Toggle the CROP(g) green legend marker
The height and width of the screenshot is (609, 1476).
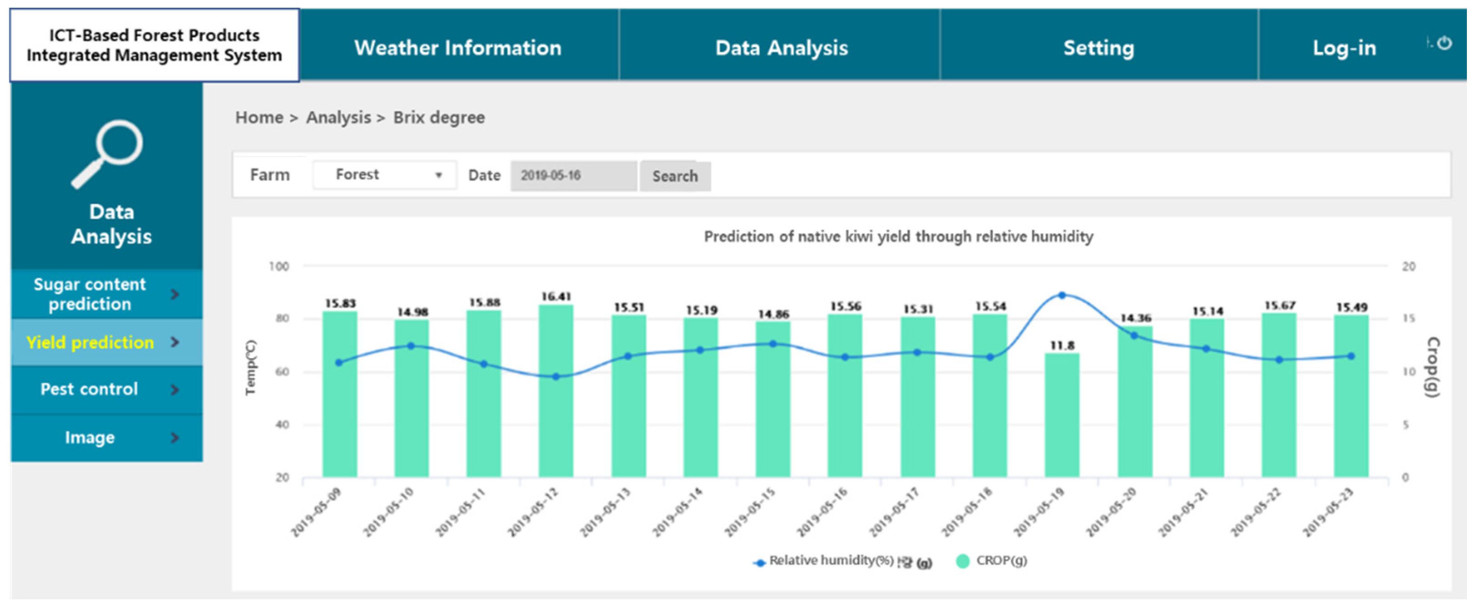click(963, 561)
